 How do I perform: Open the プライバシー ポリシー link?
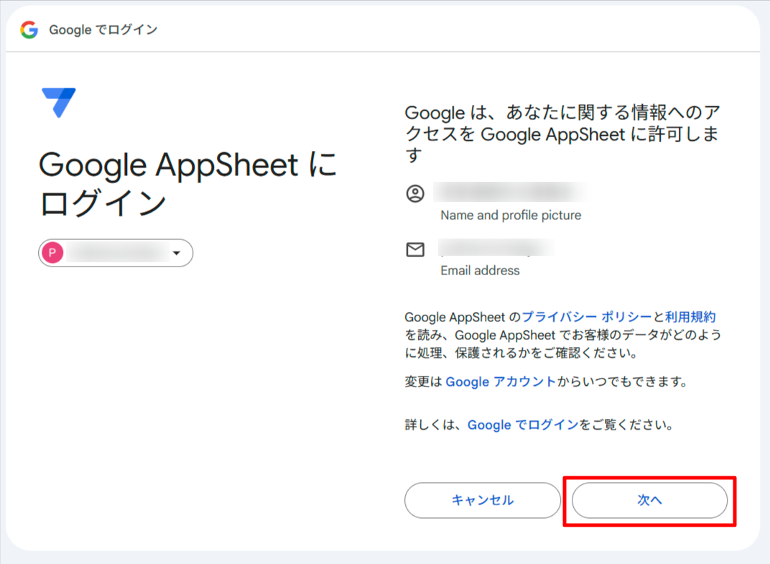(x=586, y=317)
